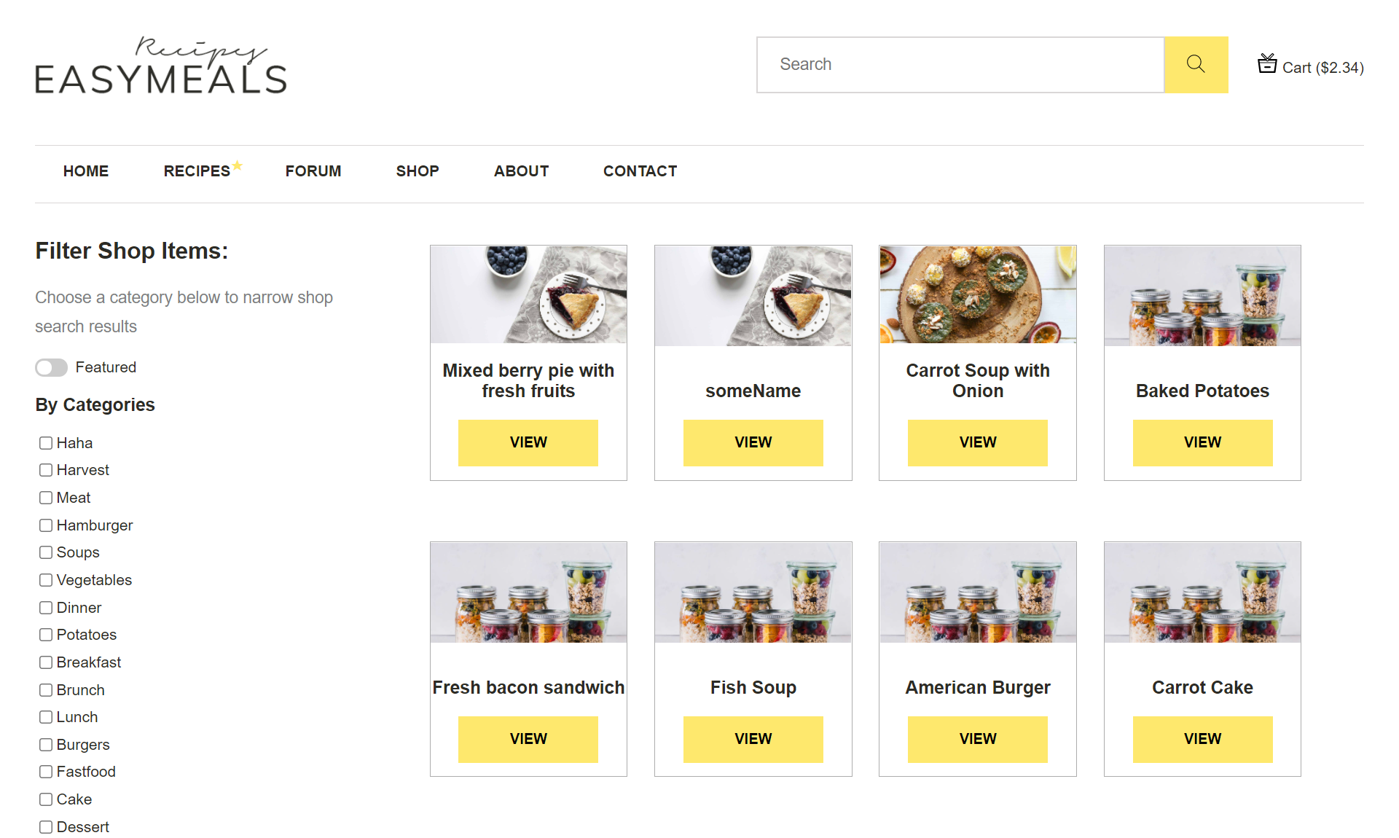Click the star icon next to RECIPES
This screenshot has height=838, width=1399.
[238, 165]
